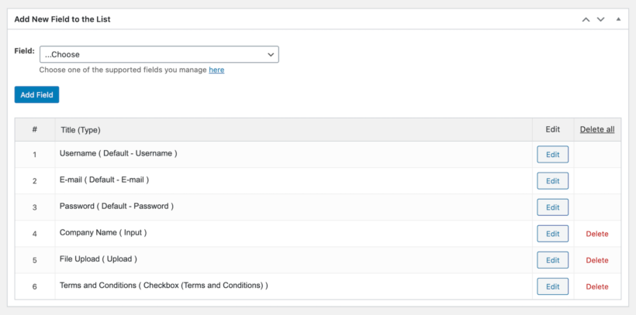The image size is (636, 315).
Task: Edit the Company Name field row
Action: (x=552, y=234)
